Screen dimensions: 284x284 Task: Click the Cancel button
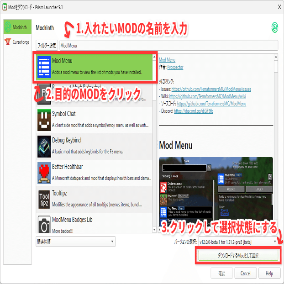click(x=246, y=273)
